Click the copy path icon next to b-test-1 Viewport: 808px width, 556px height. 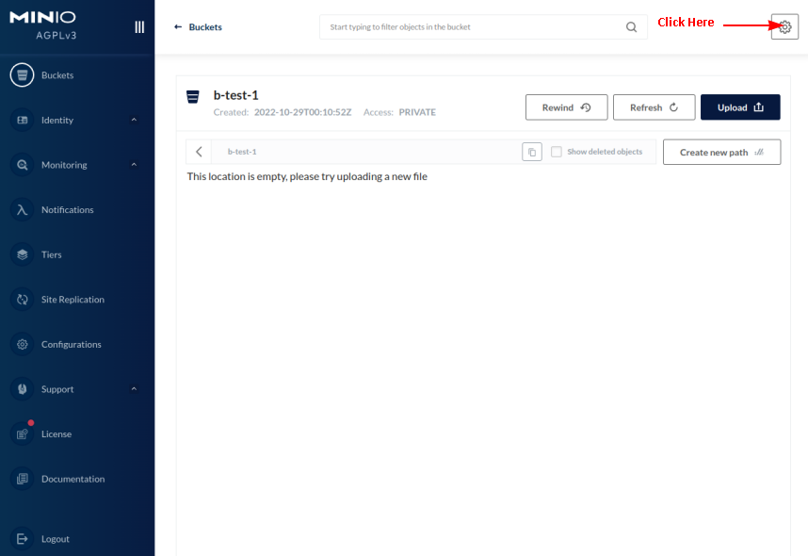pyautogui.click(x=532, y=152)
